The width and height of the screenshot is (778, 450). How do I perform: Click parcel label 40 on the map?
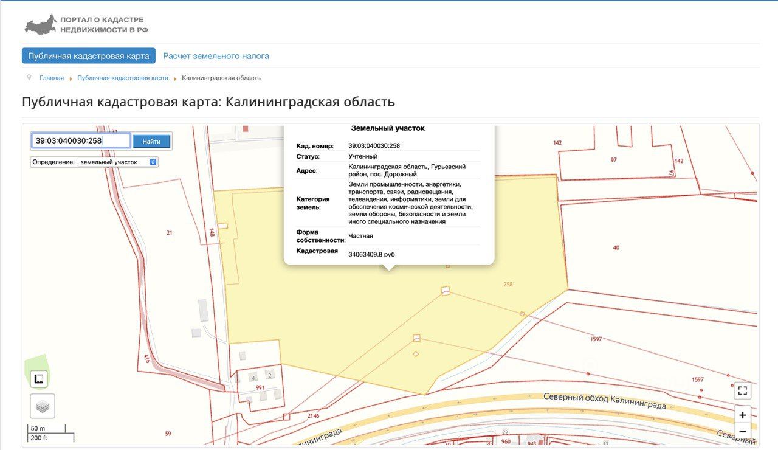click(x=616, y=247)
